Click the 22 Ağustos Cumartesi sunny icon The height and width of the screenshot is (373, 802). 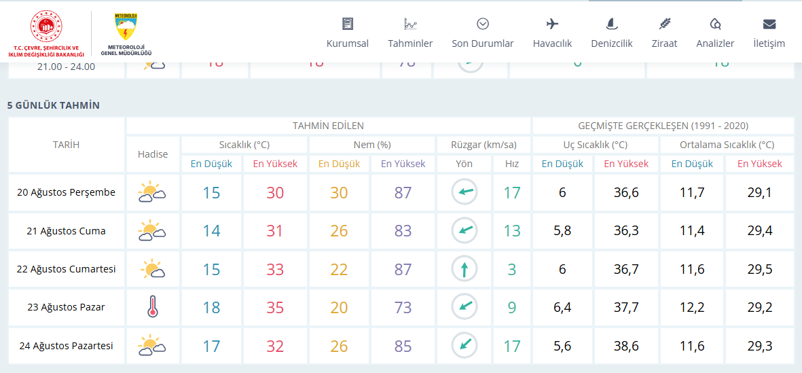click(152, 268)
